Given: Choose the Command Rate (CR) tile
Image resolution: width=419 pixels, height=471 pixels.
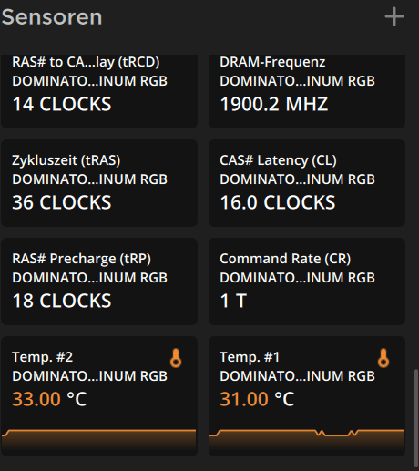Looking at the screenshot, I should [x=307, y=282].
